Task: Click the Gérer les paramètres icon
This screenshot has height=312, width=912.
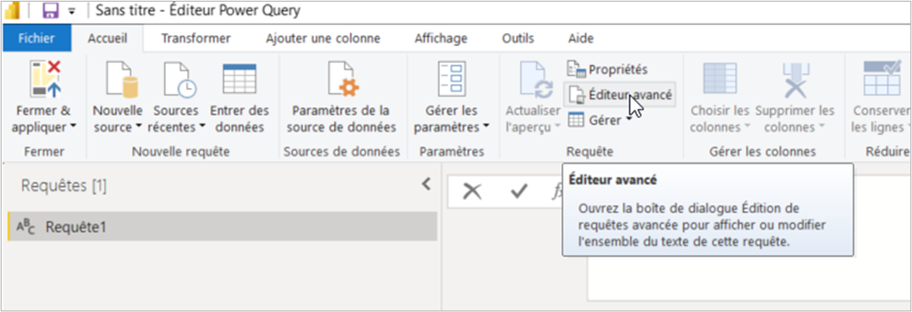Action: 453,79
